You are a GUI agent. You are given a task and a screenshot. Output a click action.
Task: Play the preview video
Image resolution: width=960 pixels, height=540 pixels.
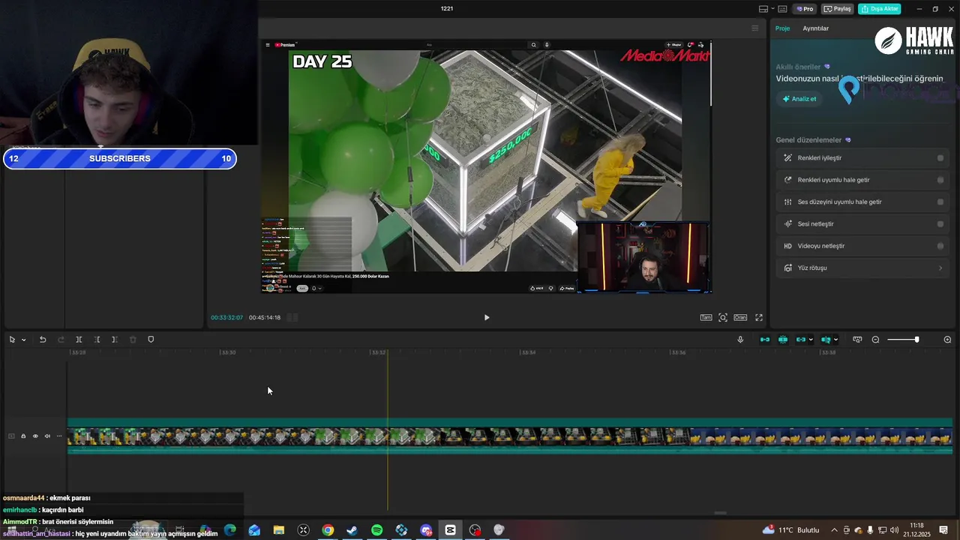coord(487,317)
